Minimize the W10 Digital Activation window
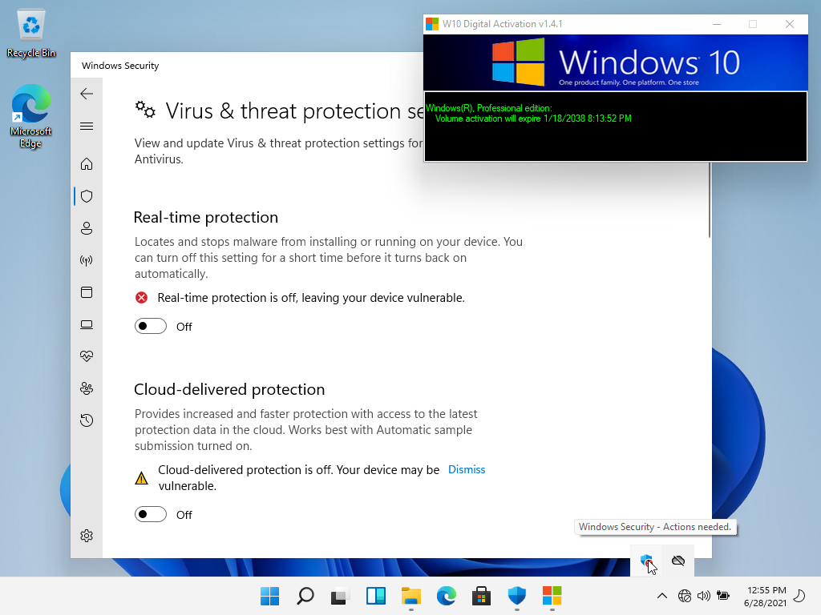The width and height of the screenshot is (821, 615). point(717,24)
